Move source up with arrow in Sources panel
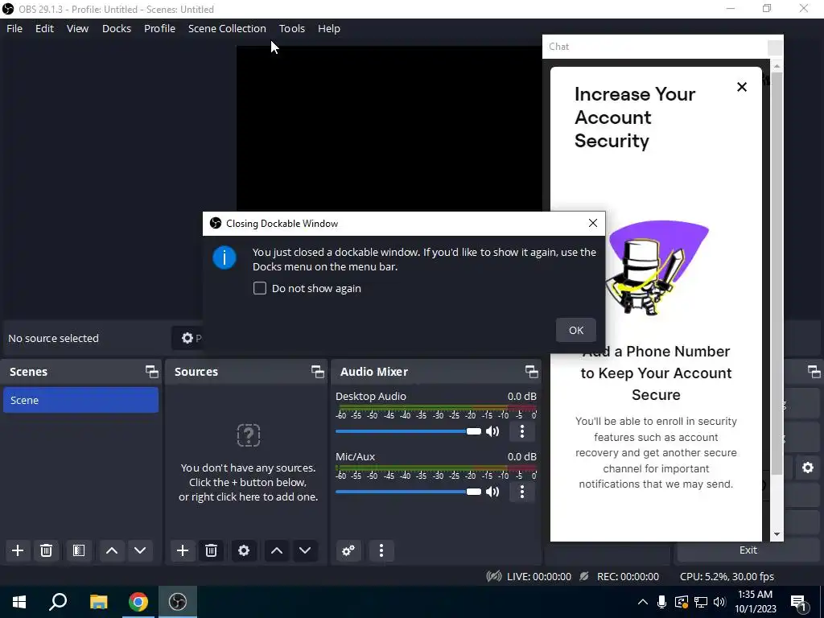824x618 pixels. tap(277, 550)
